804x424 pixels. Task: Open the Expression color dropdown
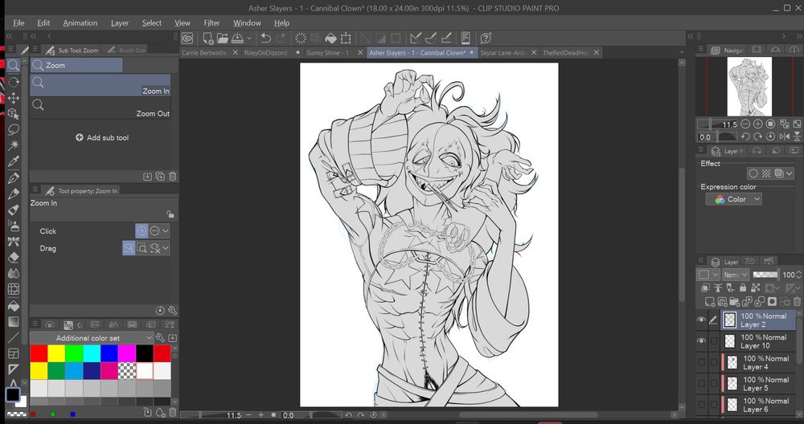click(x=733, y=199)
